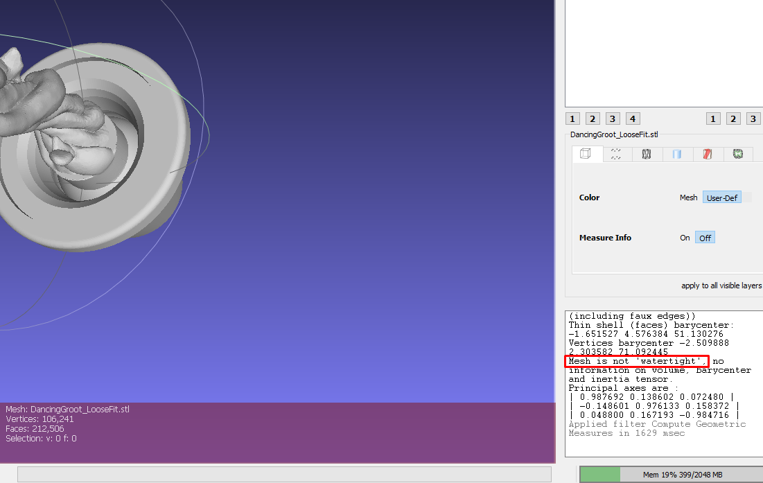The height and width of the screenshot is (483, 763).
Task: Click button 2 in the three-button group
Action: (733, 118)
